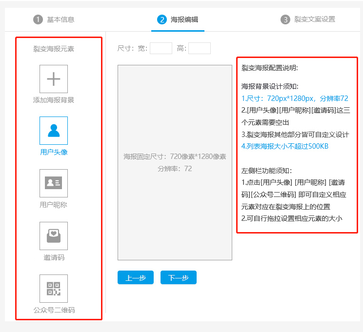The height and width of the screenshot is (332, 363).
Task: Click the 下一步 next step button
Action: (x=179, y=277)
